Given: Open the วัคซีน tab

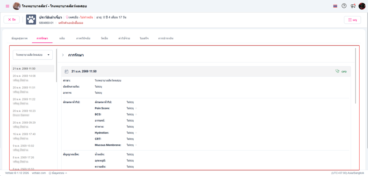Looking at the screenshot, I should pos(104,38).
